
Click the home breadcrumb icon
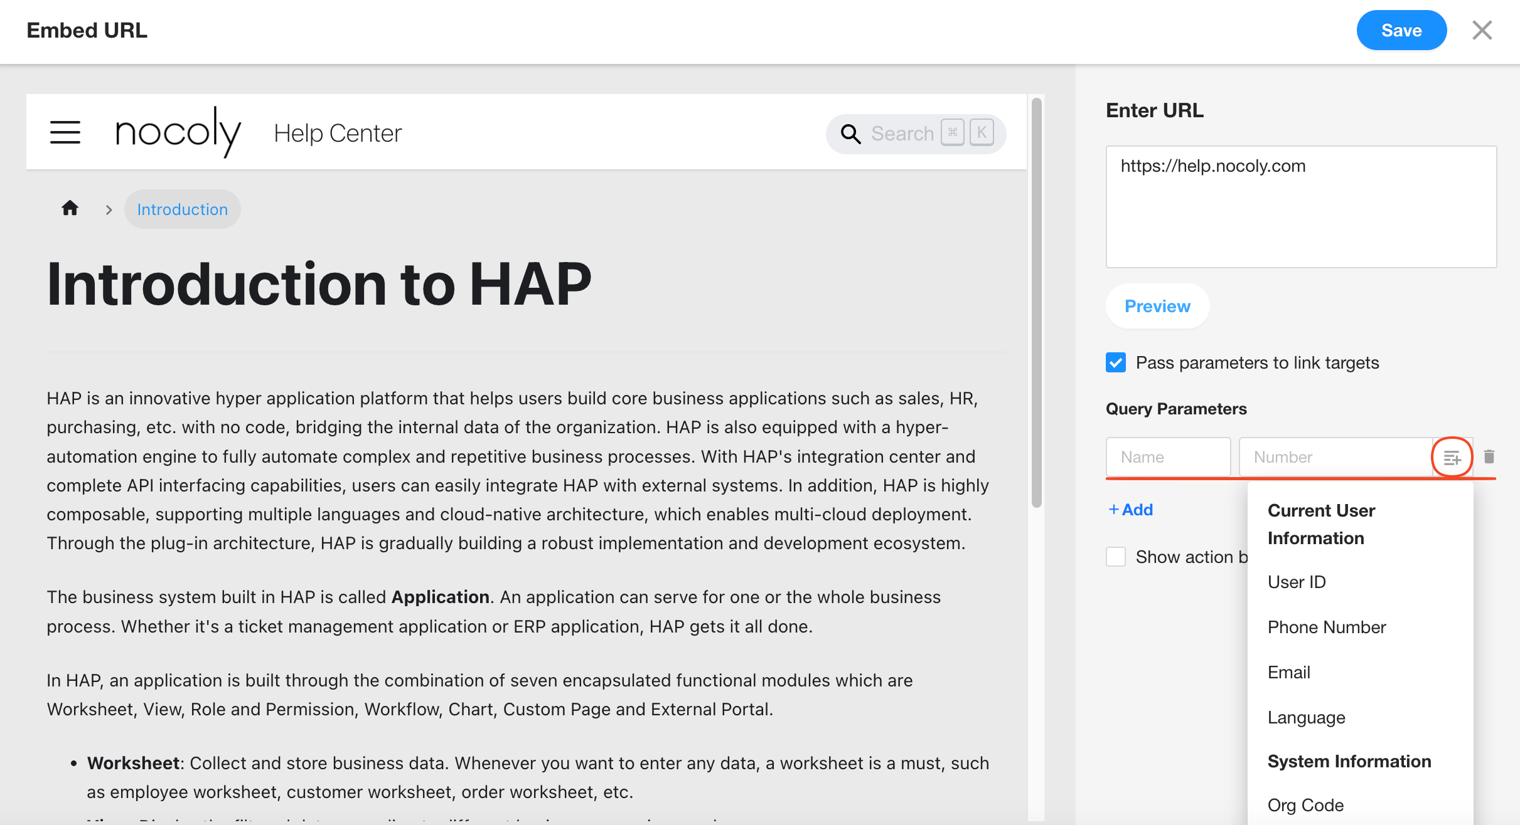point(70,208)
